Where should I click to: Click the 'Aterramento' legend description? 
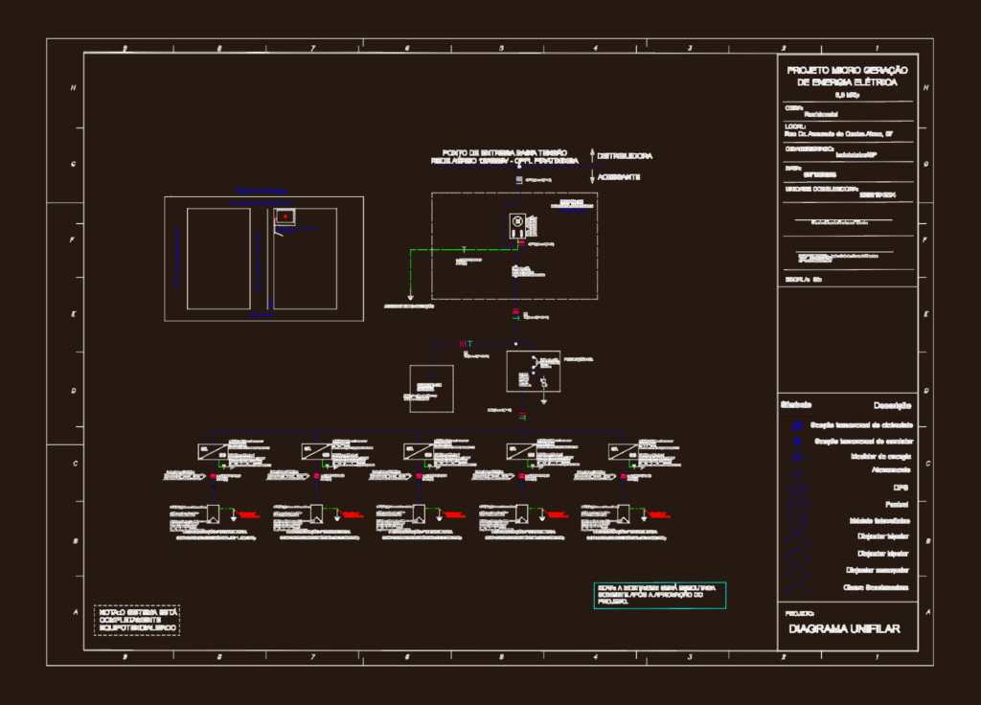pos(891,469)
